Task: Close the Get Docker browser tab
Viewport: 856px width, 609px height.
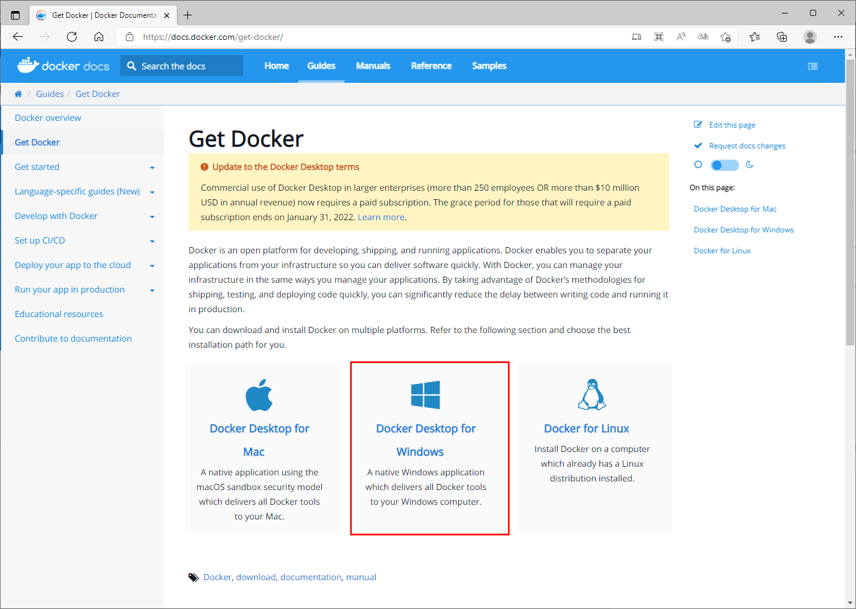Action: (167, 15)
